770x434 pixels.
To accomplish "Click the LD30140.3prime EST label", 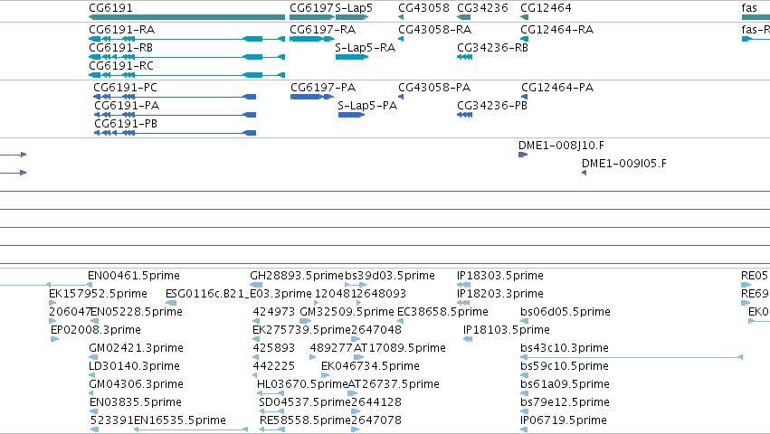I will coord(134,366).
